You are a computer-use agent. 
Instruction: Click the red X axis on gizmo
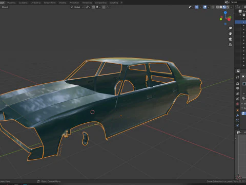[229, 20]
